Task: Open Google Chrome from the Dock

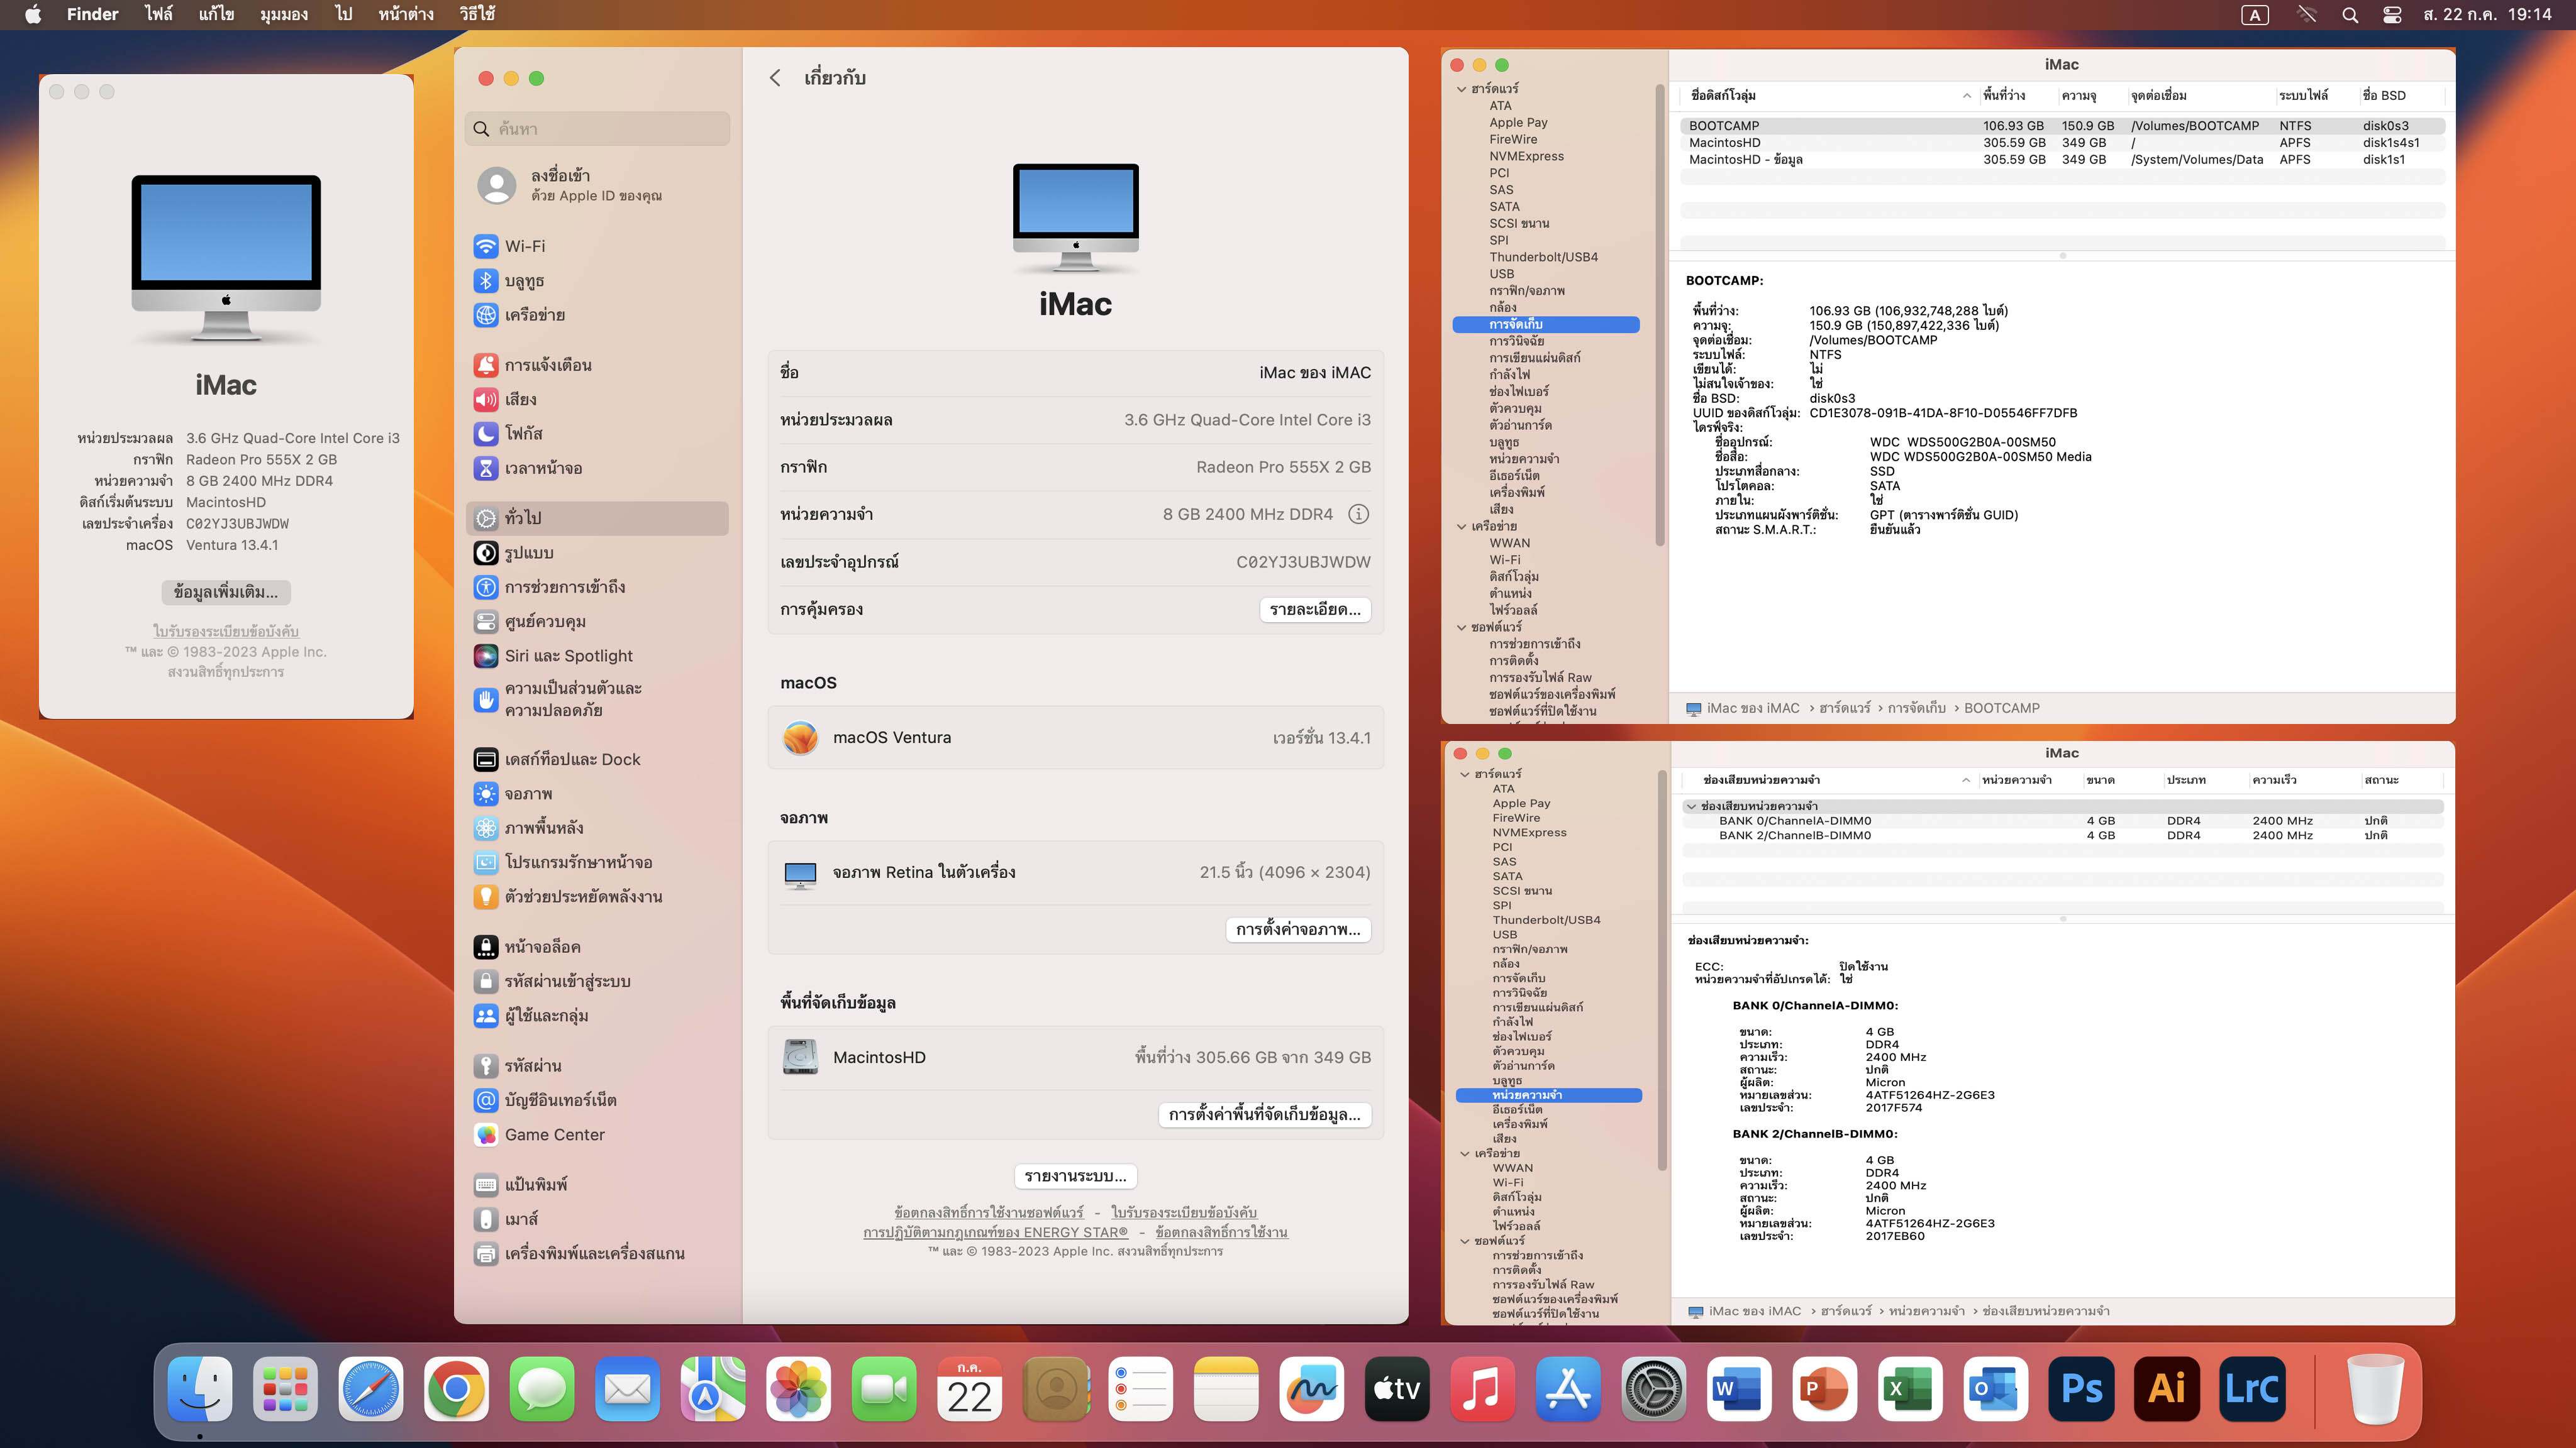Action: (x=456, y=1388)
